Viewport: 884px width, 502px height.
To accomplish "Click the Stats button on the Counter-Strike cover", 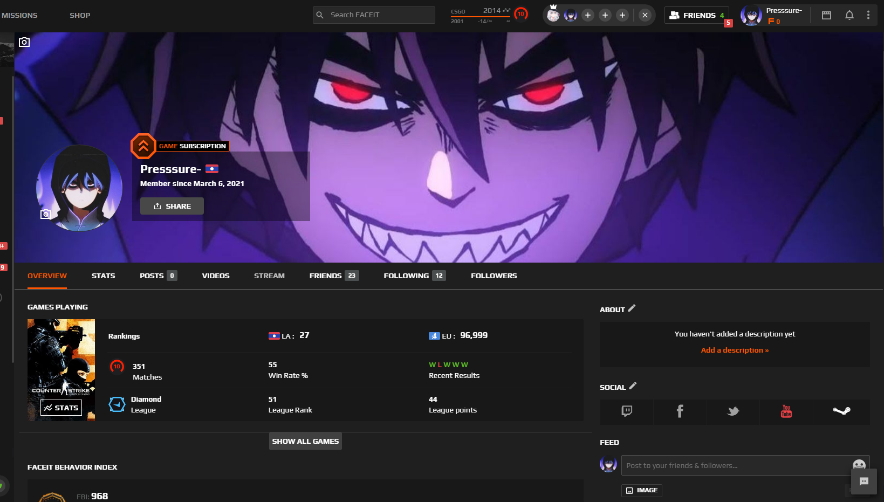I will (61, 408).
